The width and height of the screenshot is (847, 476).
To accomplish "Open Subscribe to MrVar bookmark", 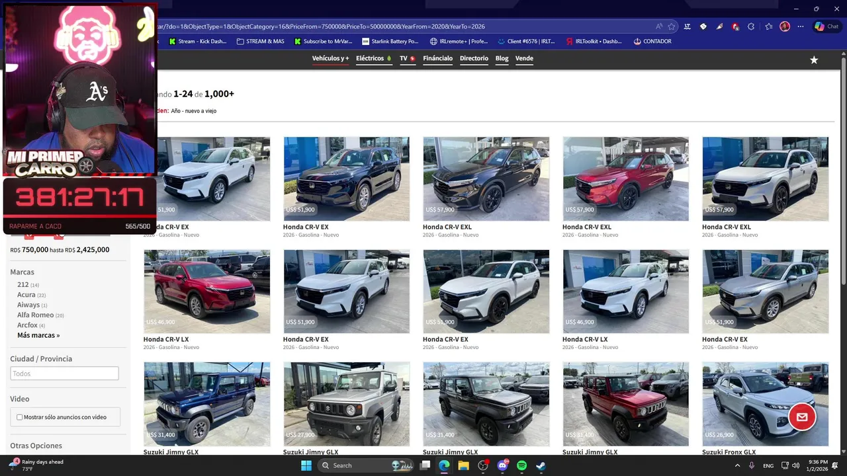I will pos(324,41).
